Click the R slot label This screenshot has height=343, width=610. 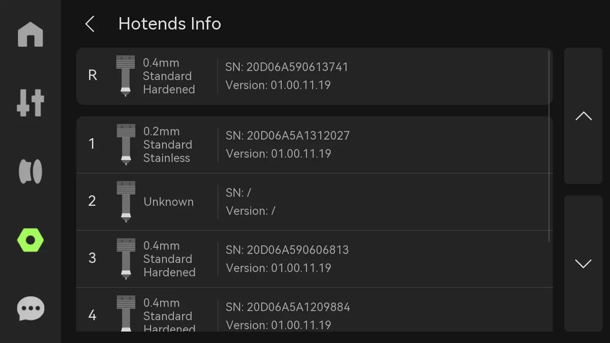(x=93, y=75)
